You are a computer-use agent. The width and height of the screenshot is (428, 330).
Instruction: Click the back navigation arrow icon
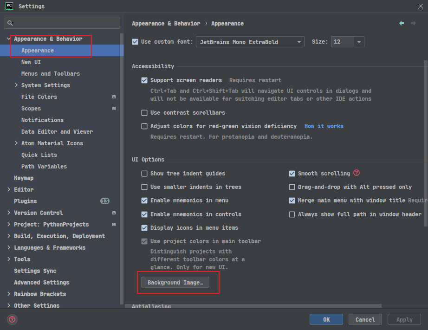coord(402,24)
